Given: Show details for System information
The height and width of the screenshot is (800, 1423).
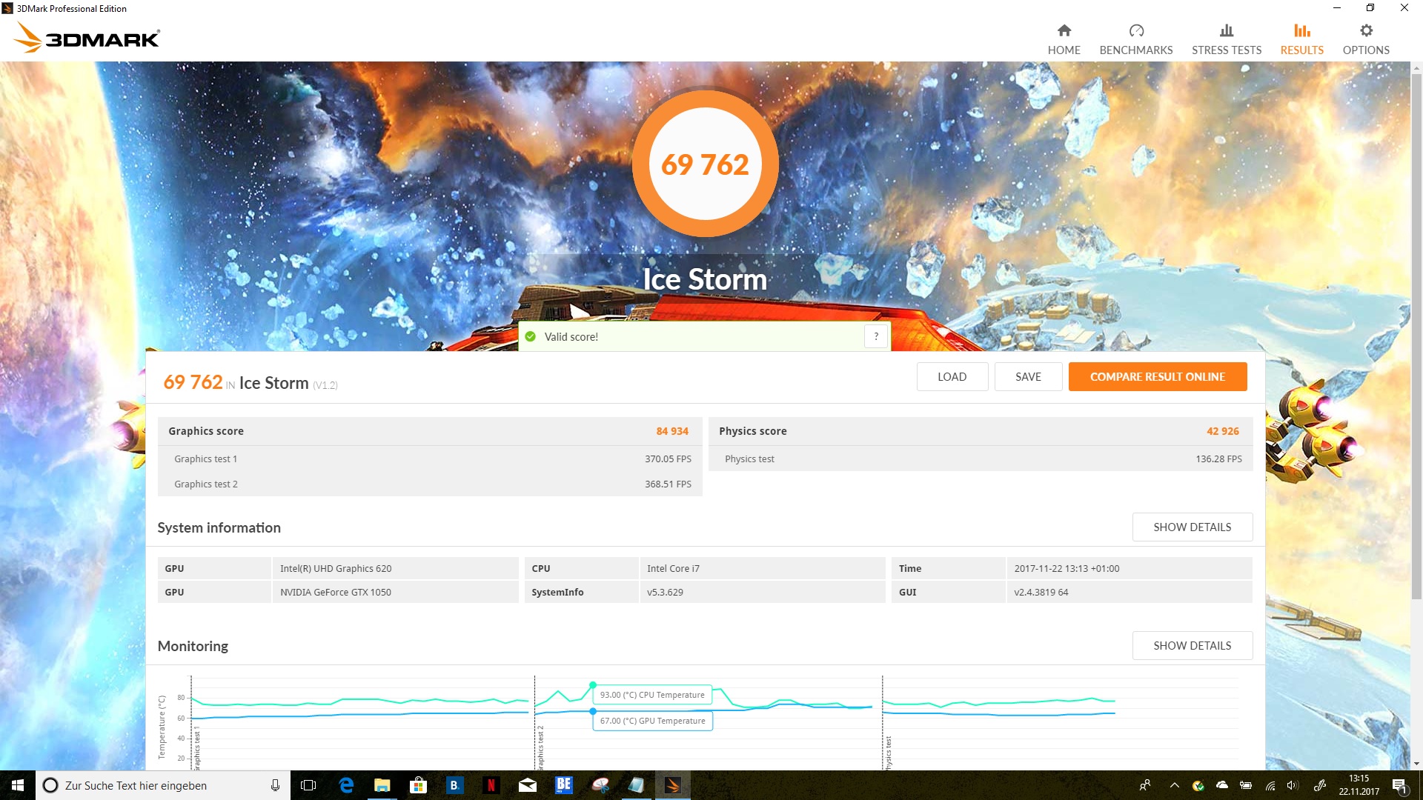Looking at the screenshot, I should pyautogui.click(x=1192, y=527).
